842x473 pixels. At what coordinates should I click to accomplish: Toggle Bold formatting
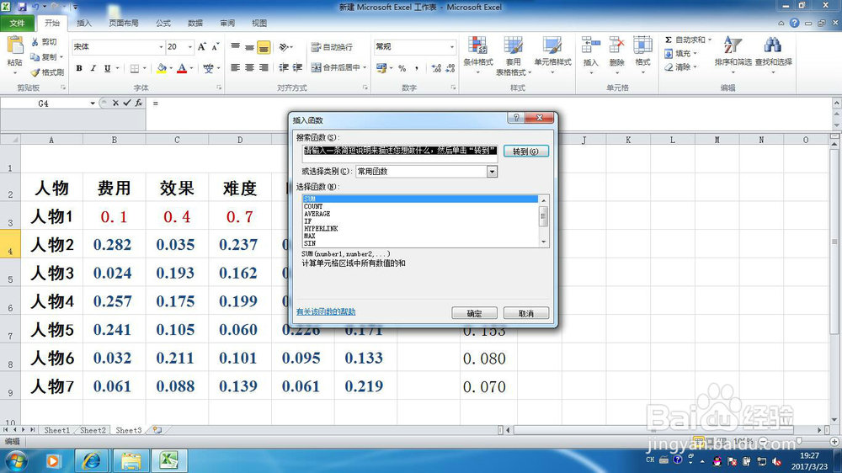[79, 68]
